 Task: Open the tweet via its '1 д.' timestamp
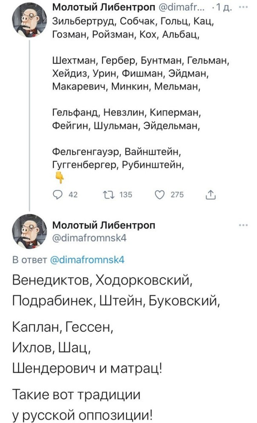226,7
